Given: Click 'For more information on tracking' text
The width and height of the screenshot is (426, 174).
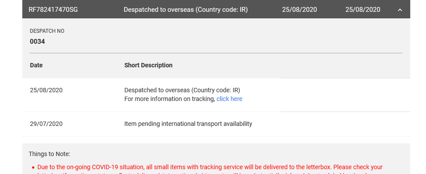Looking at the screenshot, I should pyautogui.click(x=170, y=99).
